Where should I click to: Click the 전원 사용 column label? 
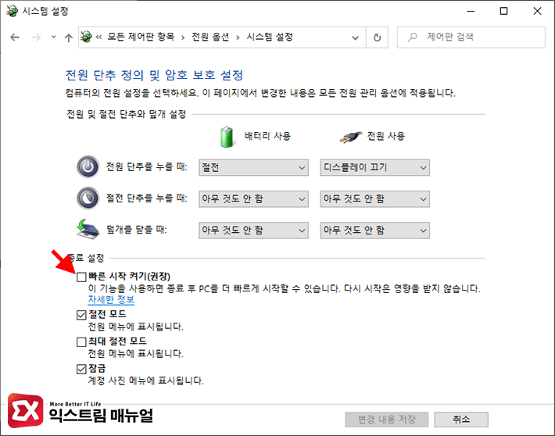(386, 136)
